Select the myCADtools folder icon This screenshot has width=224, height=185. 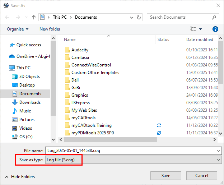point(67,118)
